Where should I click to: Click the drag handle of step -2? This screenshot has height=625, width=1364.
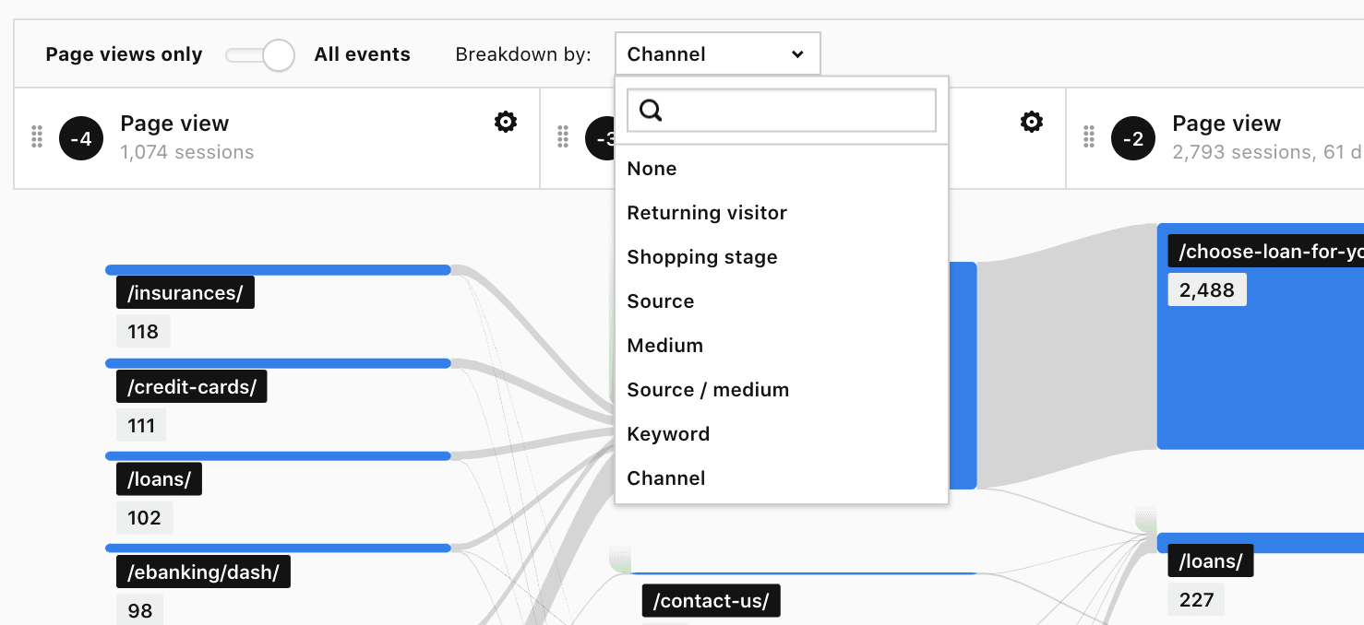tap(1089, 136)
